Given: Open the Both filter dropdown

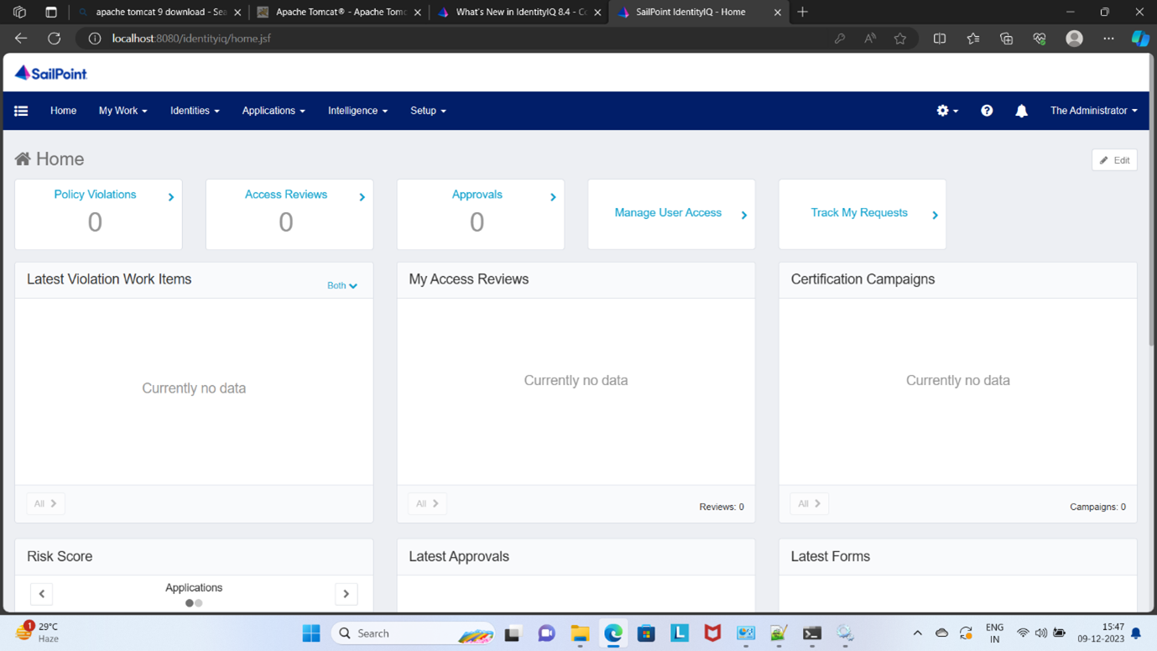Looking at the screenshot, I should point(341,285).
